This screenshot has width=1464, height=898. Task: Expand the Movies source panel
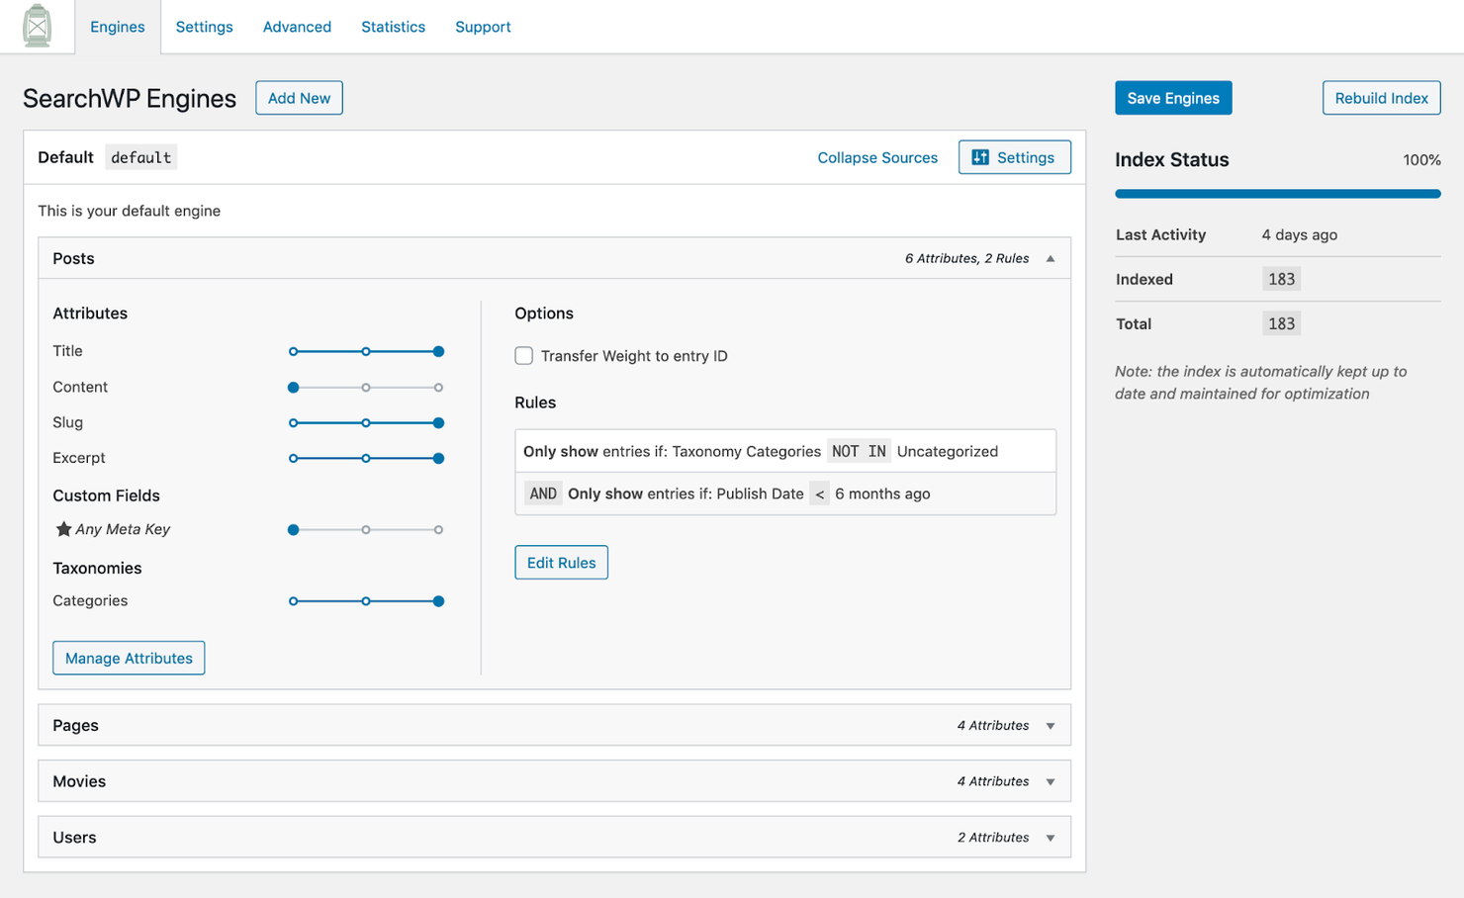pos(1051,782)
